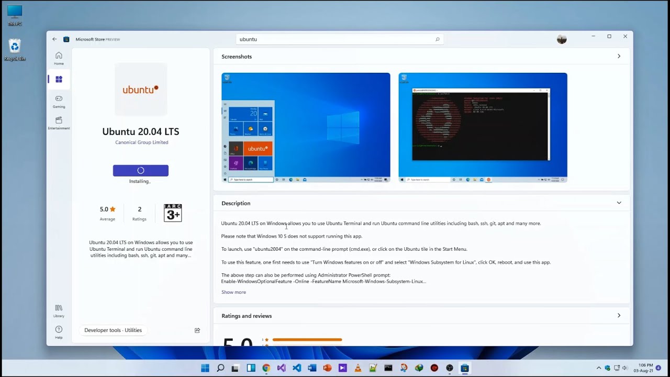Click the short app summary under ratings
Image resolution: width=670 pixels, height=377 pixels.
(x=141, y=249)
